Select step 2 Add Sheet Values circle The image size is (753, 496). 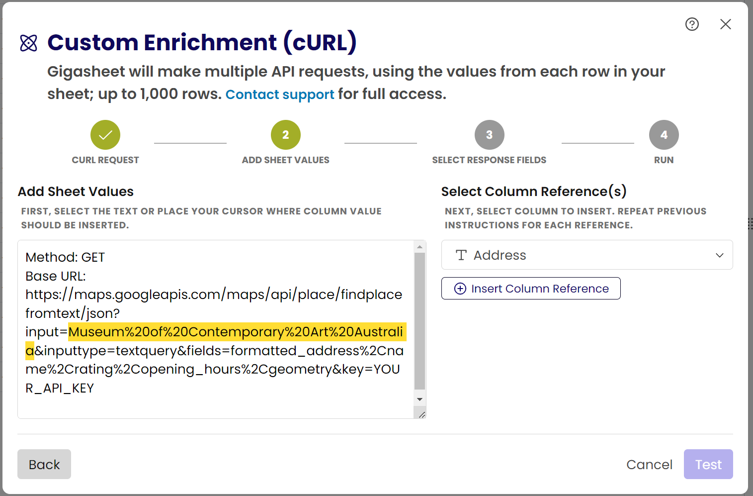[x=286, y=135]
